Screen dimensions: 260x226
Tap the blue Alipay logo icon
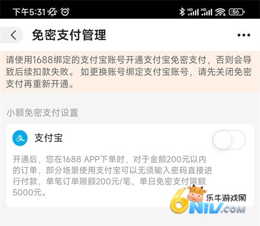[x=20, y=138]
